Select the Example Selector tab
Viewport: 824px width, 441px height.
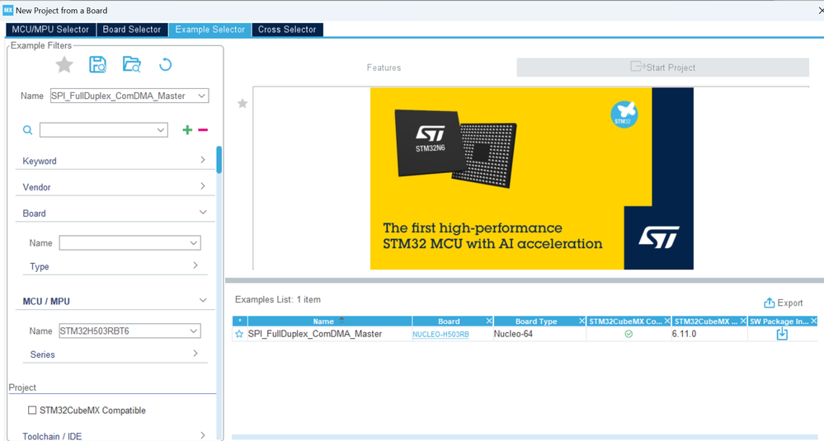point(210,30)
